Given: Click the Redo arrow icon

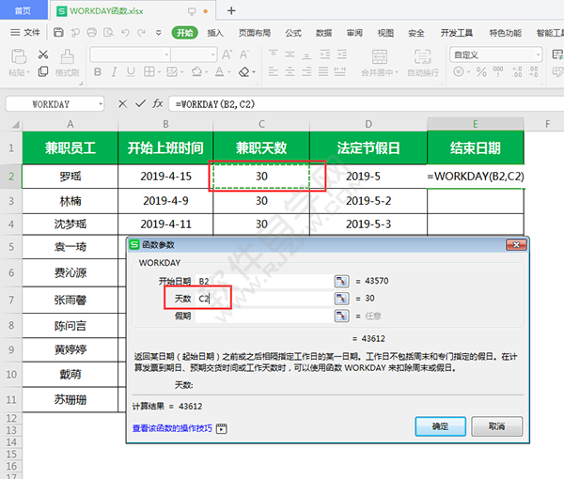Looking at the screenshot, I should click(x=141, y=33).
